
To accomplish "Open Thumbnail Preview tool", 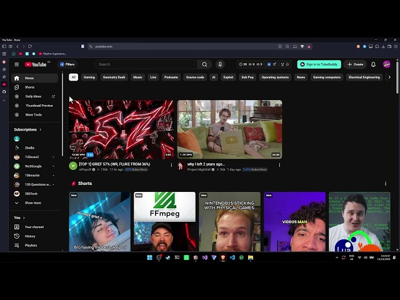I will (x=35, y=106).
